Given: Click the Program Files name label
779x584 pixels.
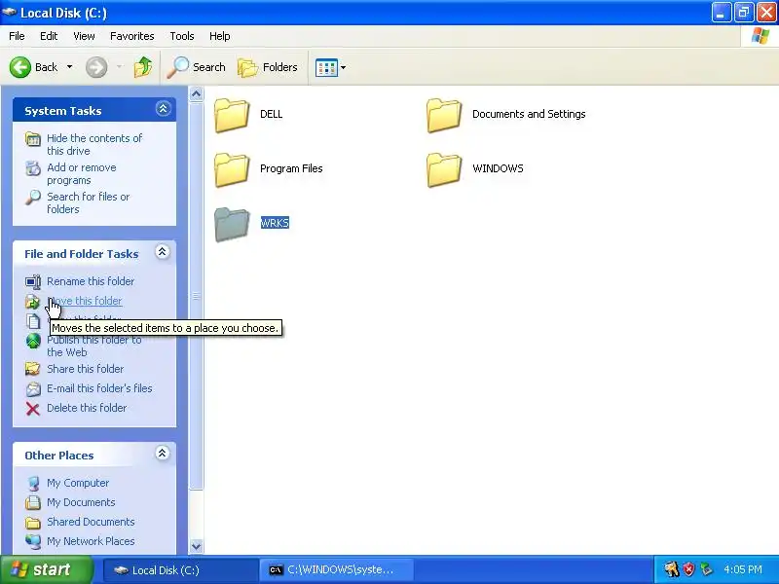Looking at the screenshot, I should (291, 168).
